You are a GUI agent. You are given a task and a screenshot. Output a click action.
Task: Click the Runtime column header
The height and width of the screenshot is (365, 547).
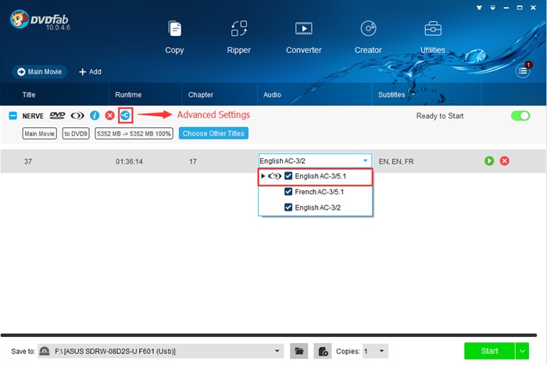pos(128,94)
